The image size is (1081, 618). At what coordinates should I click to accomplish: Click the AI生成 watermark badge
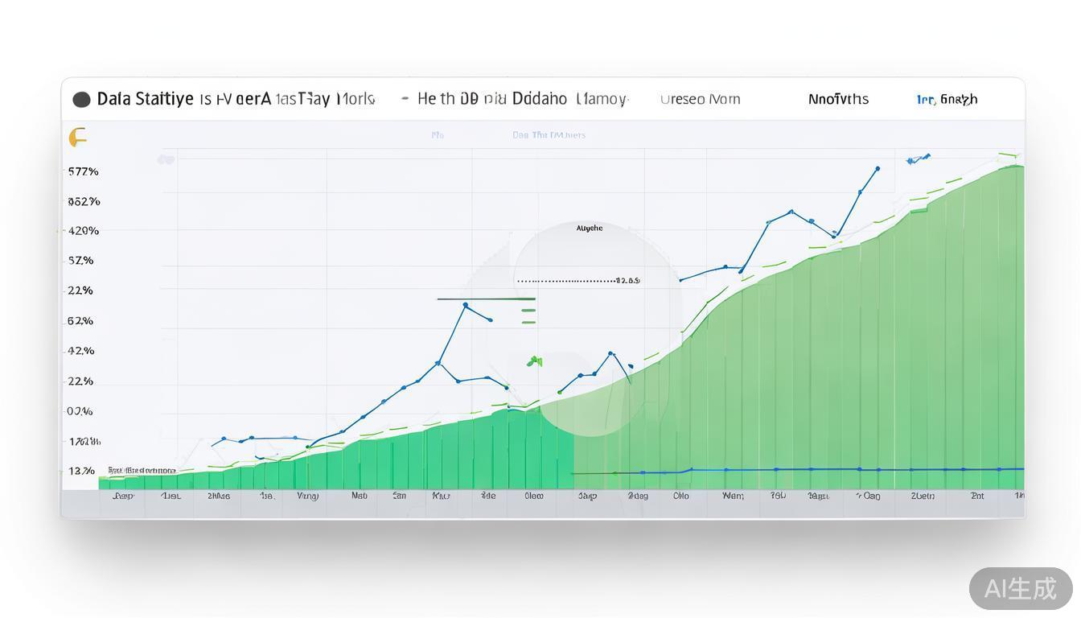[1020, 588]
